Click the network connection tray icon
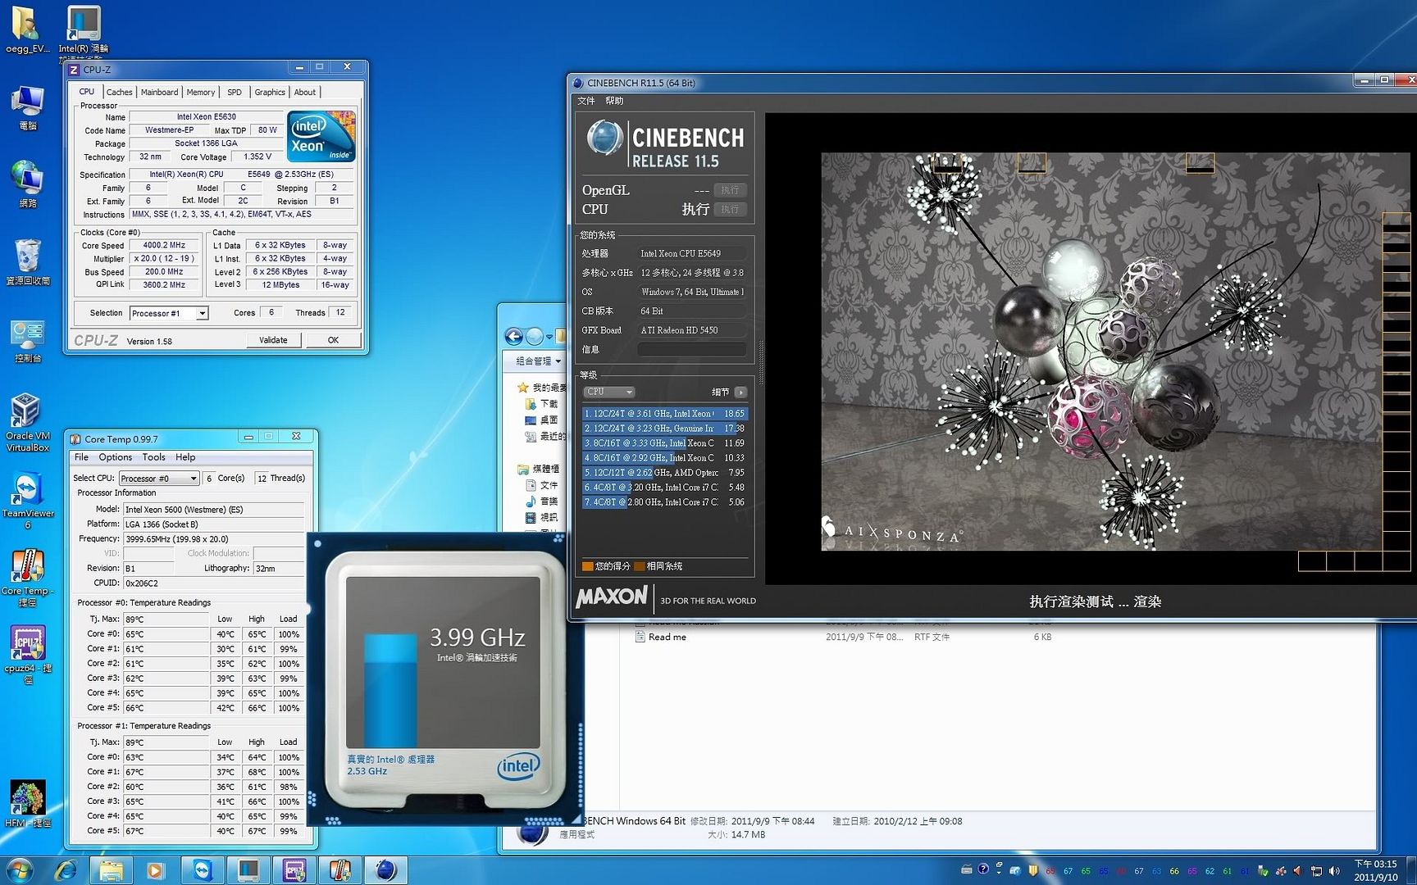Screen dimensions: 1417x885 [x=1316, y=871]
